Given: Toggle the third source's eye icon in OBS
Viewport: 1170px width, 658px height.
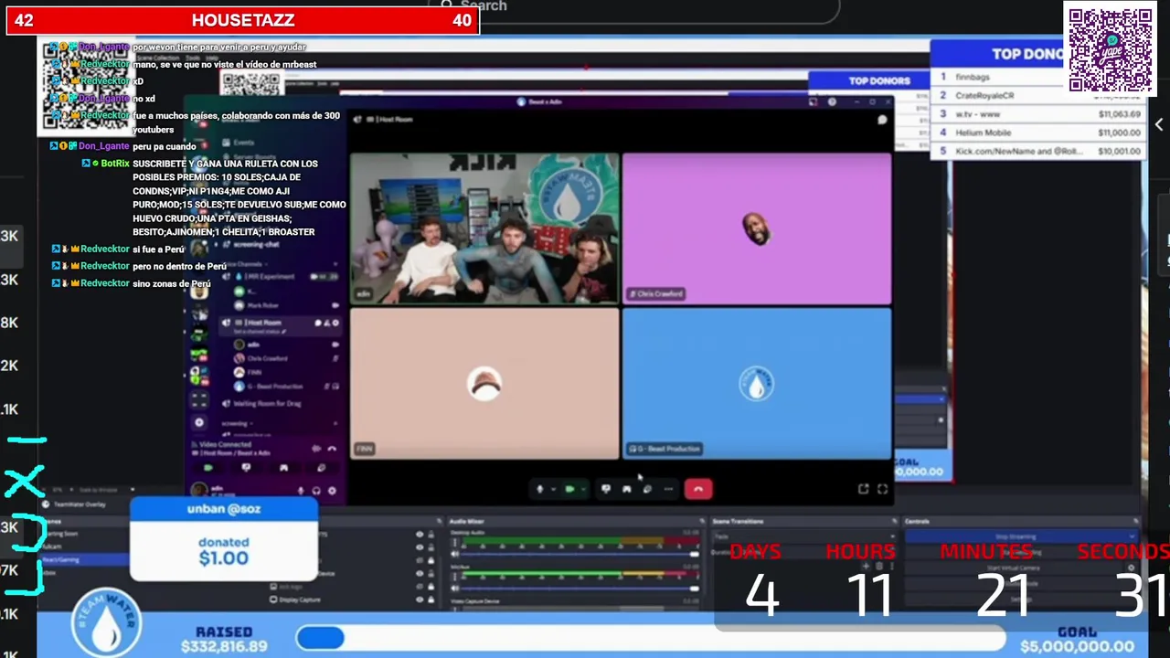Looking at the screenshot, I should point(420,560).
